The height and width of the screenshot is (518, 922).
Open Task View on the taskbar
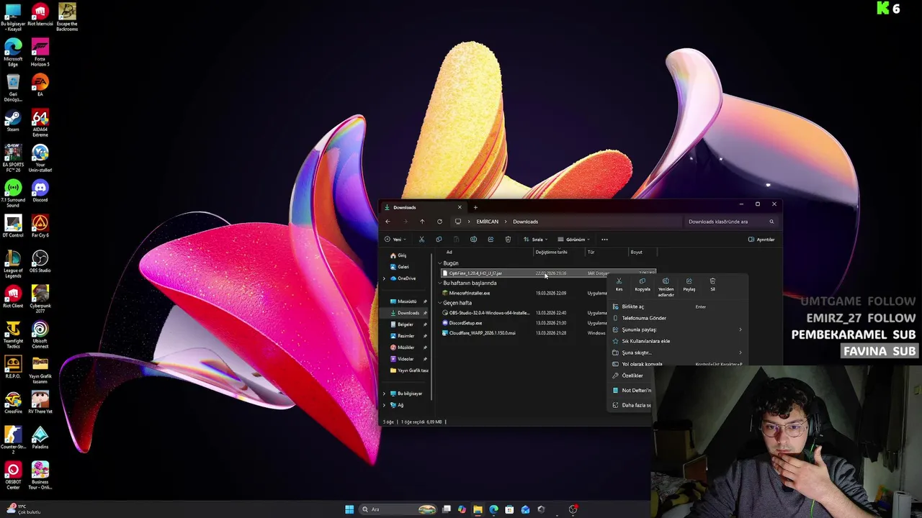pos(446,509)
